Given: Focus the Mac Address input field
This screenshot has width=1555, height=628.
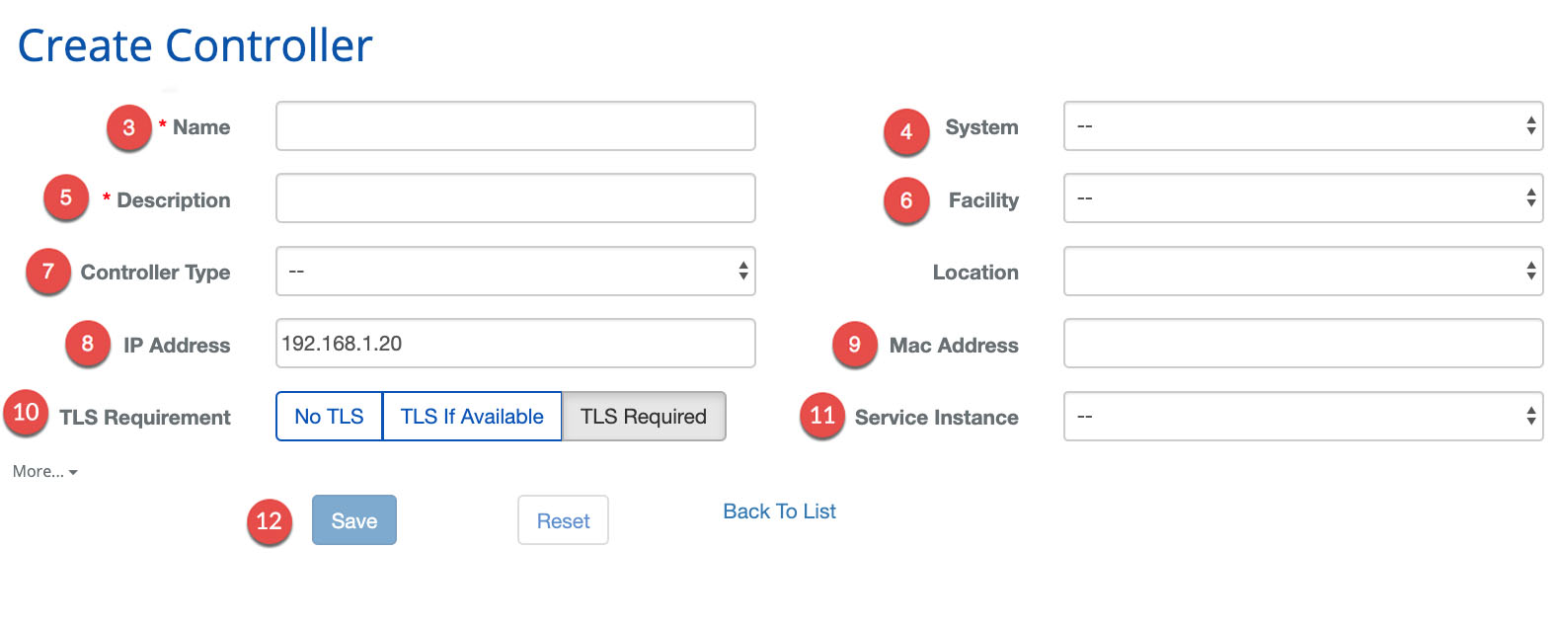Looking at the screenshot, I should pos(1302,344).
